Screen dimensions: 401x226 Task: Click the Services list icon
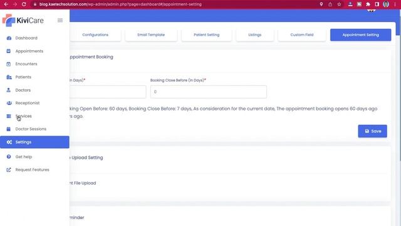(9, 116)
